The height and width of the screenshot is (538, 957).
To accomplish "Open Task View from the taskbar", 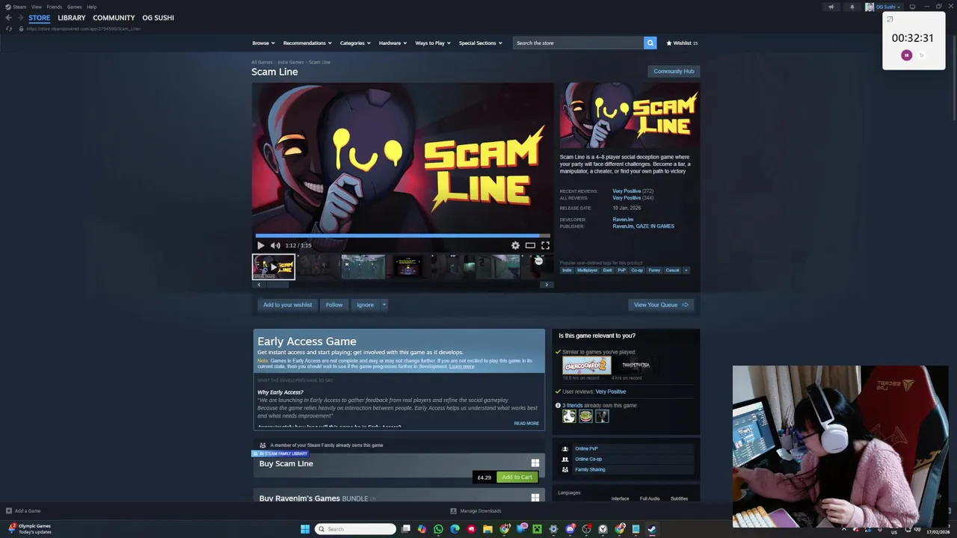I will tap(405, 529).
